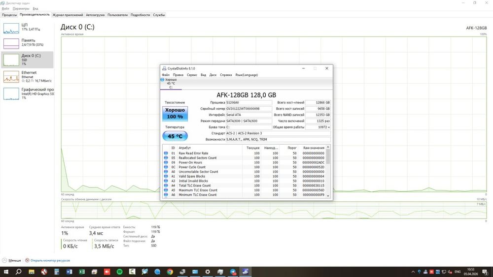
Task: Select the C: disk tab in CrystalDiskInfo
Action: (x=171, y=84)
